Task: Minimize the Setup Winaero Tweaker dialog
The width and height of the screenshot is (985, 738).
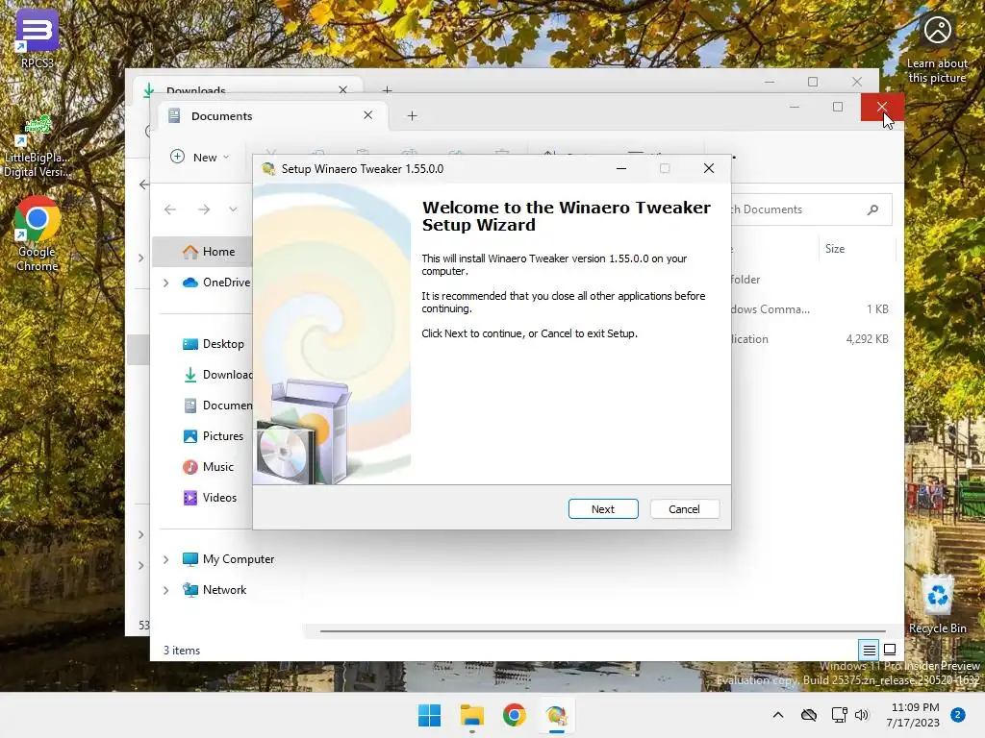Action: tap(621, 168)
